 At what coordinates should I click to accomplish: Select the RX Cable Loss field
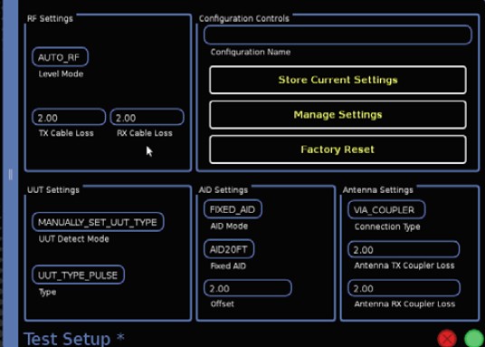coord(147,117)
